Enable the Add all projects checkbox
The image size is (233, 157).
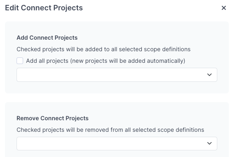pos(20,61)
